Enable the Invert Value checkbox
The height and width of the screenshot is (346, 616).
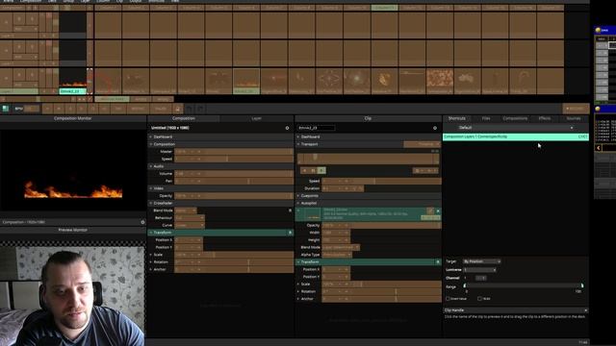pyautogui.click(x=448, y=299)
